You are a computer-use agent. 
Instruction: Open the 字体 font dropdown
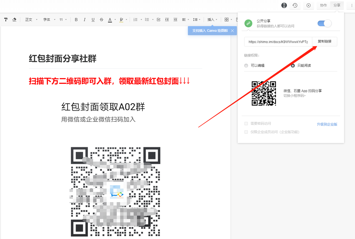(x=49, y=20)
